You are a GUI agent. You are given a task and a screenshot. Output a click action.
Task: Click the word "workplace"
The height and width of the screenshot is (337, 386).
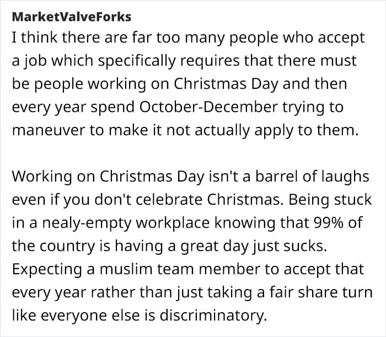point(173,222)
